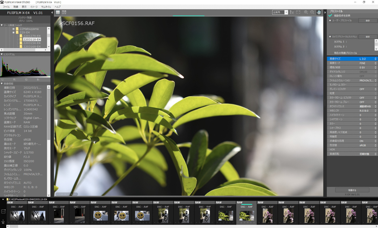Click the upper filmstrip side icon
Image resolution: width=378 pixels, height=228 pixels.
(x=3, y=211)
